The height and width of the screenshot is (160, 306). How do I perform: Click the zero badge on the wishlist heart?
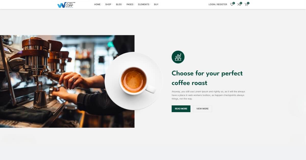(234, 3)
